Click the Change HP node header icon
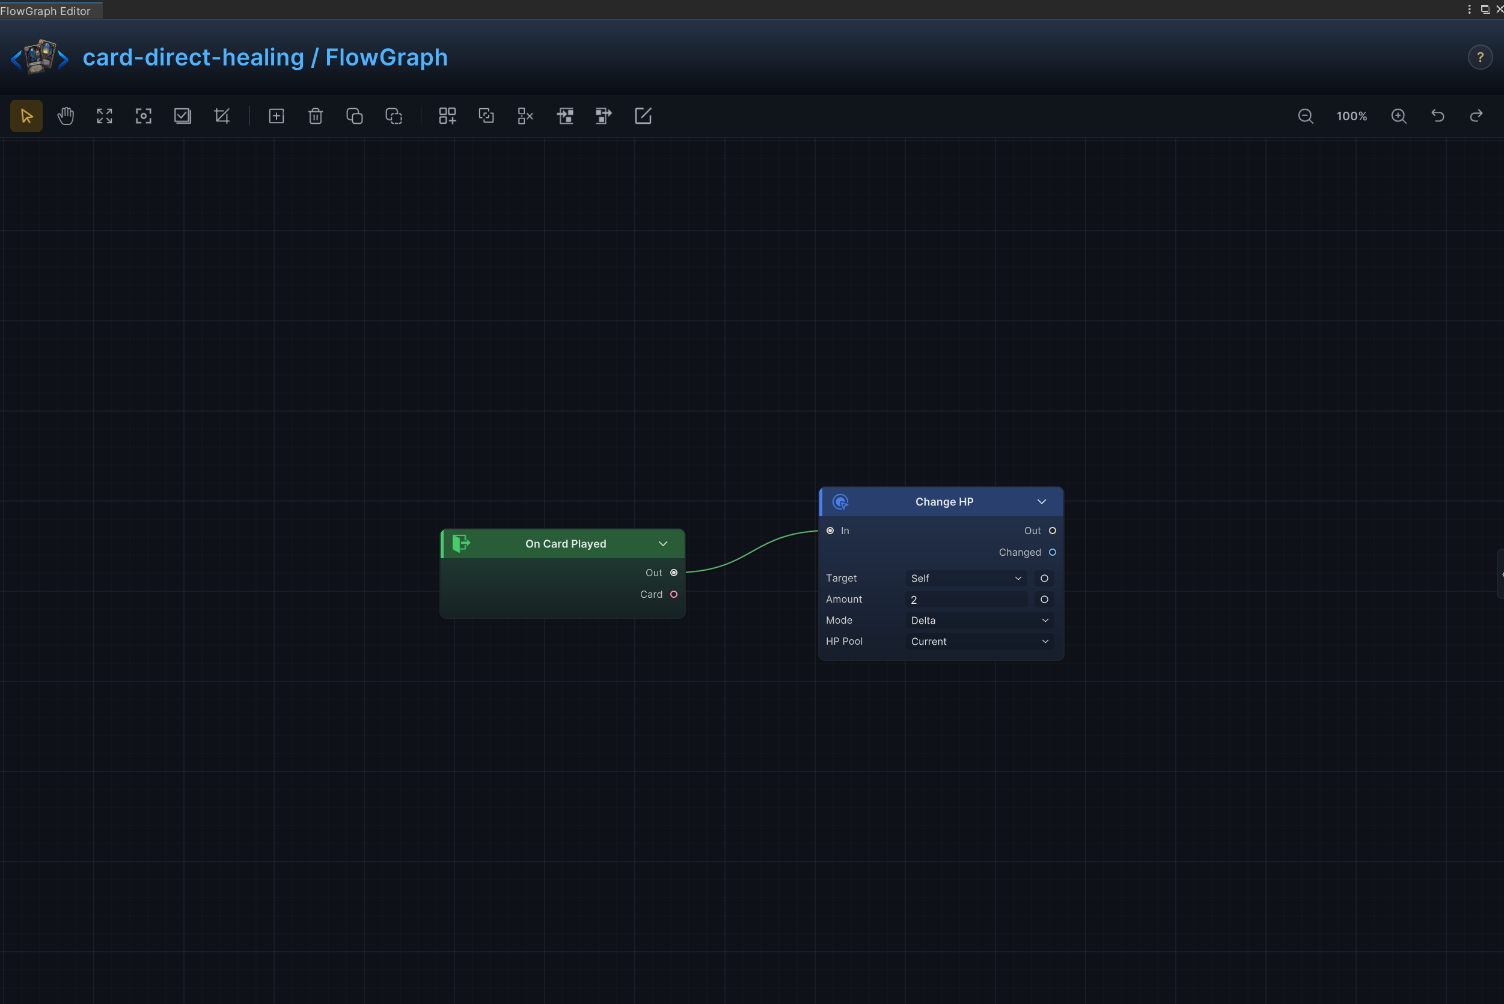The height and width of the screenshot is (1004, 1504). pyautogui.click(x=840, y=502)
